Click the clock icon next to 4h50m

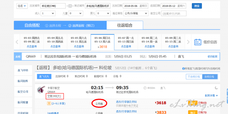[145, 88]
